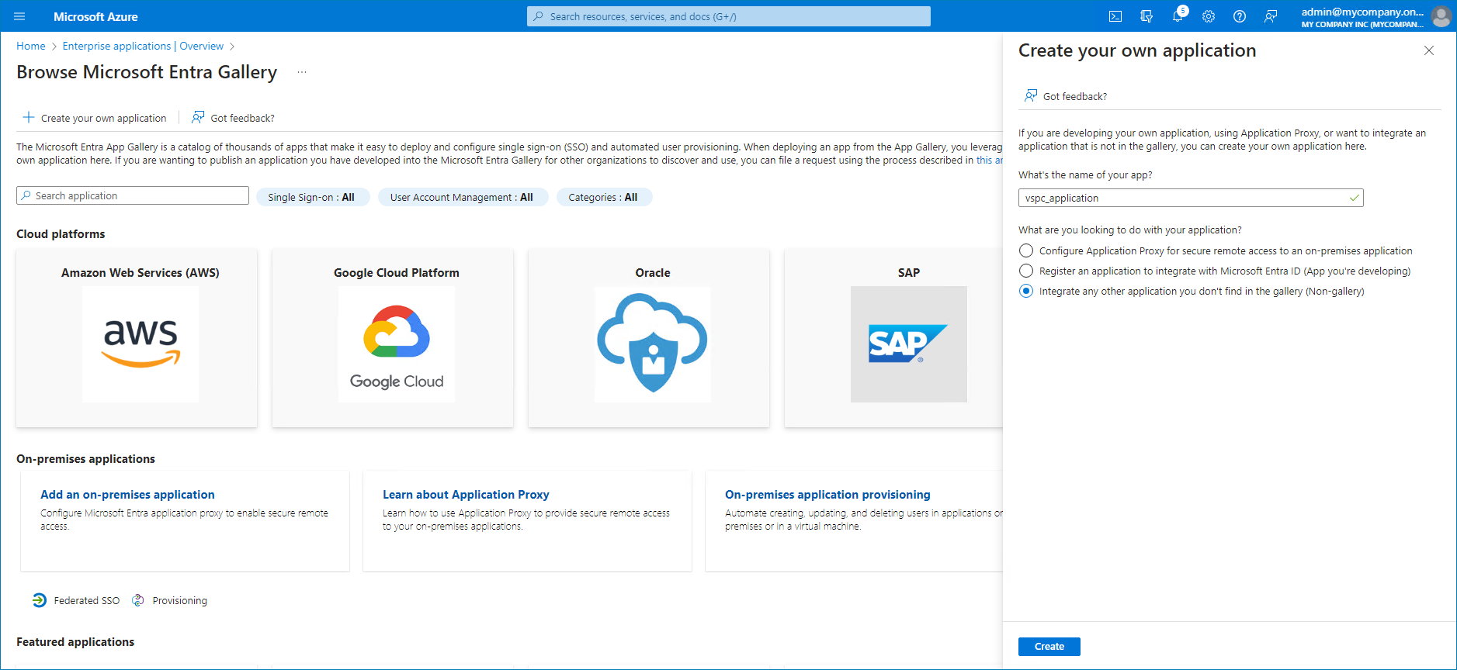Select Register an application radio option
This screenshot has height=670, width=1457.
tap(1026, 271)
